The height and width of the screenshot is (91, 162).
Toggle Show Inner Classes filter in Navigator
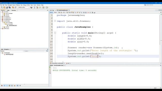(12, 85)
